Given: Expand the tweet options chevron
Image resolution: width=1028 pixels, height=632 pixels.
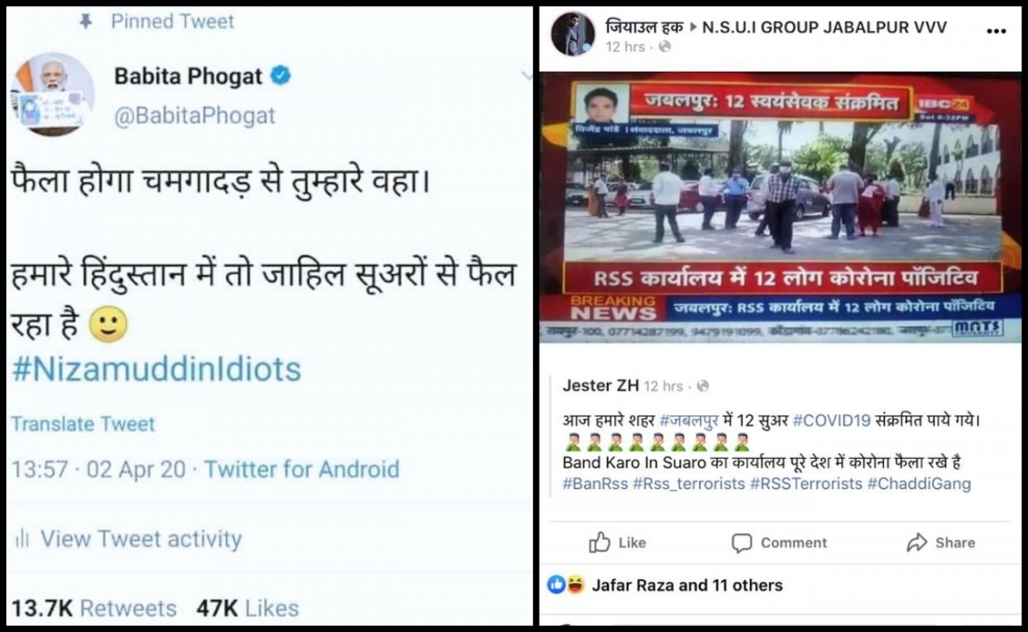Looking at the screenshot, I should [x=526, y=77].
